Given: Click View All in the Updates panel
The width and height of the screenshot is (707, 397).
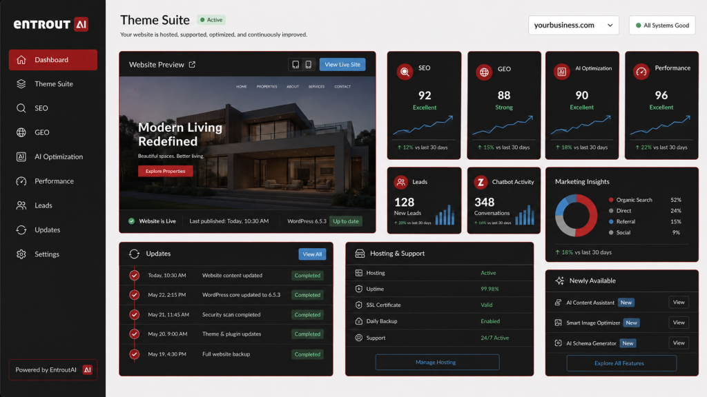Looking at the screenshot, I should pos(312,254).
